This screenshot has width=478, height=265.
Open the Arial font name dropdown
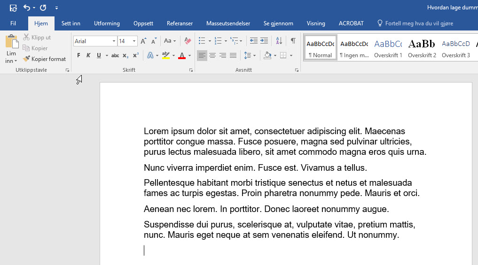114,41
